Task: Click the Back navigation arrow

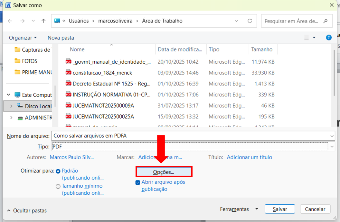Action: [x=10, y=21]
